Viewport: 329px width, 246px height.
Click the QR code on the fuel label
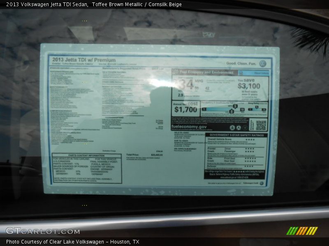(x=261, y=125)
